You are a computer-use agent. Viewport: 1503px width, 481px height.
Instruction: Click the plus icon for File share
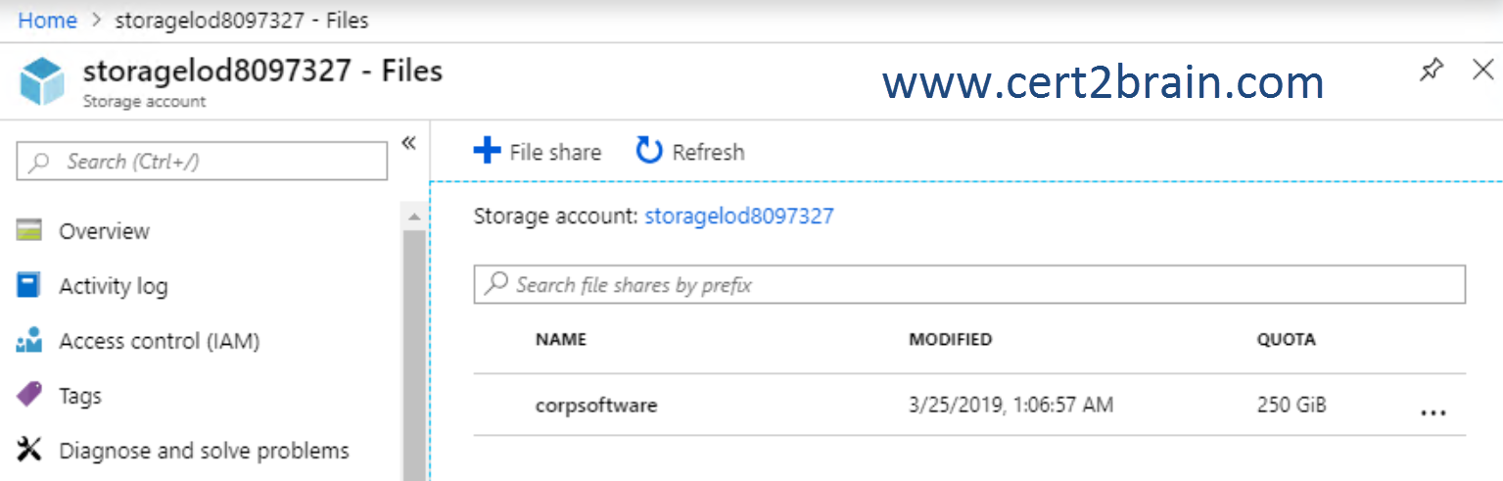click(487, 151)
